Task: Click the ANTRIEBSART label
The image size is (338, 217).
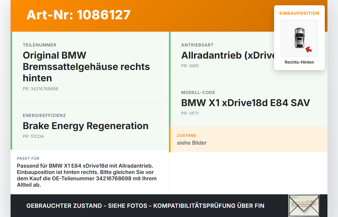Action: (x=197, y=45)
